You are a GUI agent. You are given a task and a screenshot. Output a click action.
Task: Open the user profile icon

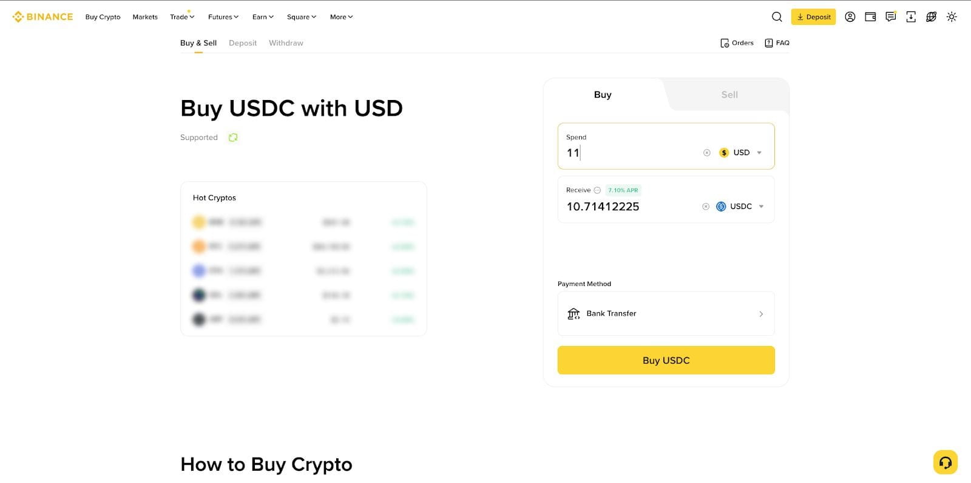coord(850,17)
